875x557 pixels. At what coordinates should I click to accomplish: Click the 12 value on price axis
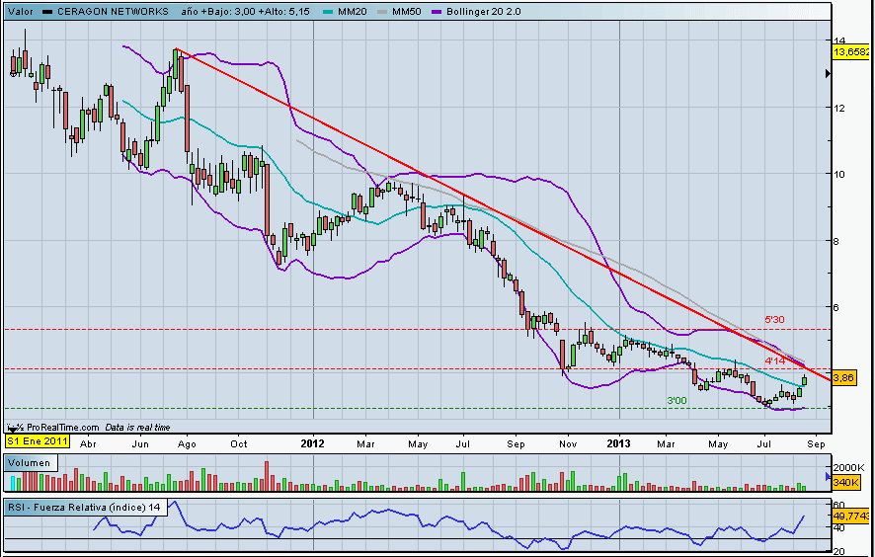click(x=838, y=108)
